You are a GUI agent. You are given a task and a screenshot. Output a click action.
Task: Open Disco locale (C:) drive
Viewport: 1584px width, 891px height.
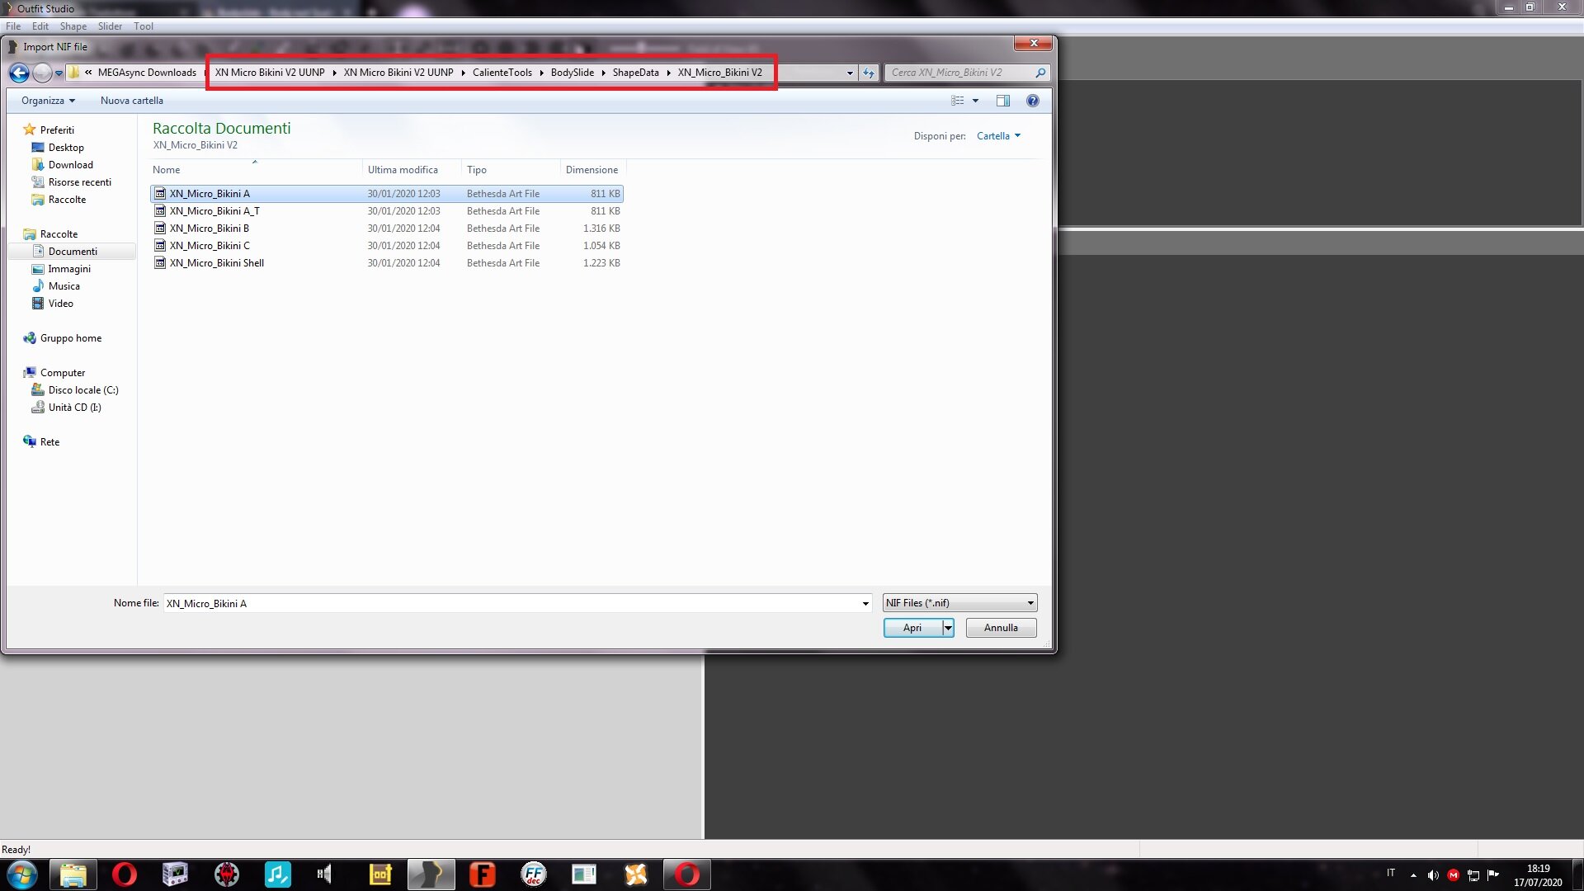point(75,390)
